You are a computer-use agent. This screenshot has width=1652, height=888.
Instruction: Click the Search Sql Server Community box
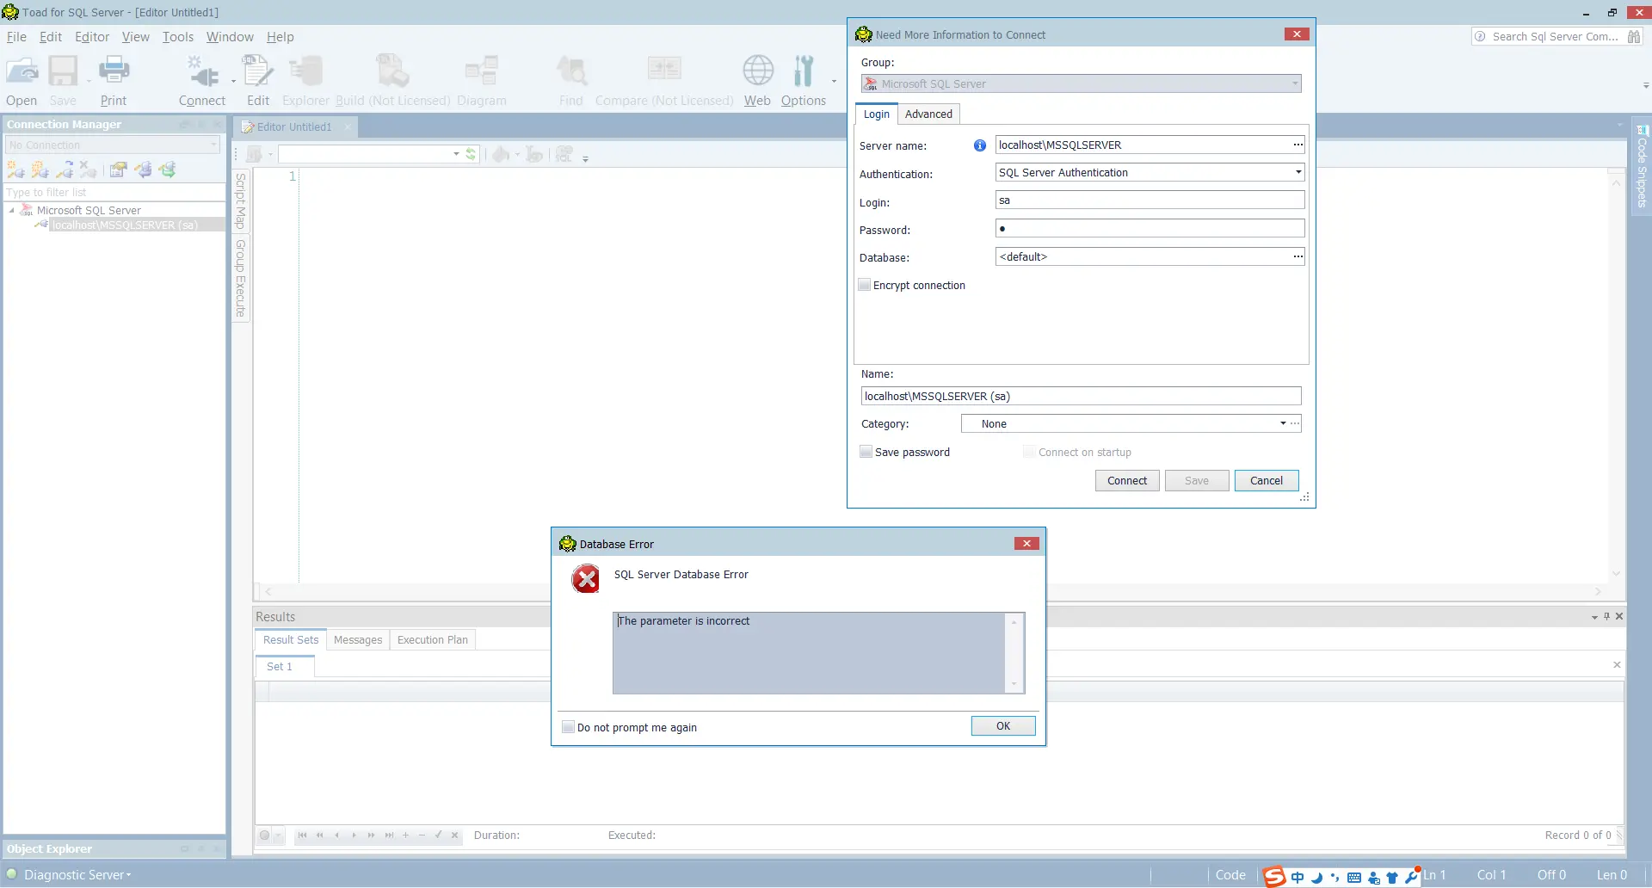(x=1554, y=37)
